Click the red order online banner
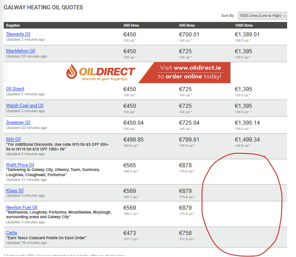Image resolution: width=296 pixels, height=257 pixels. click(x=185, y=72)
